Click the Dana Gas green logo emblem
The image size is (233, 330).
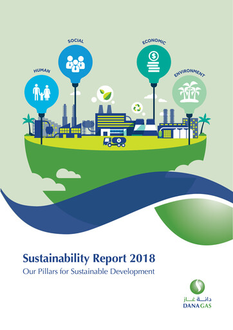coord(197,287)
